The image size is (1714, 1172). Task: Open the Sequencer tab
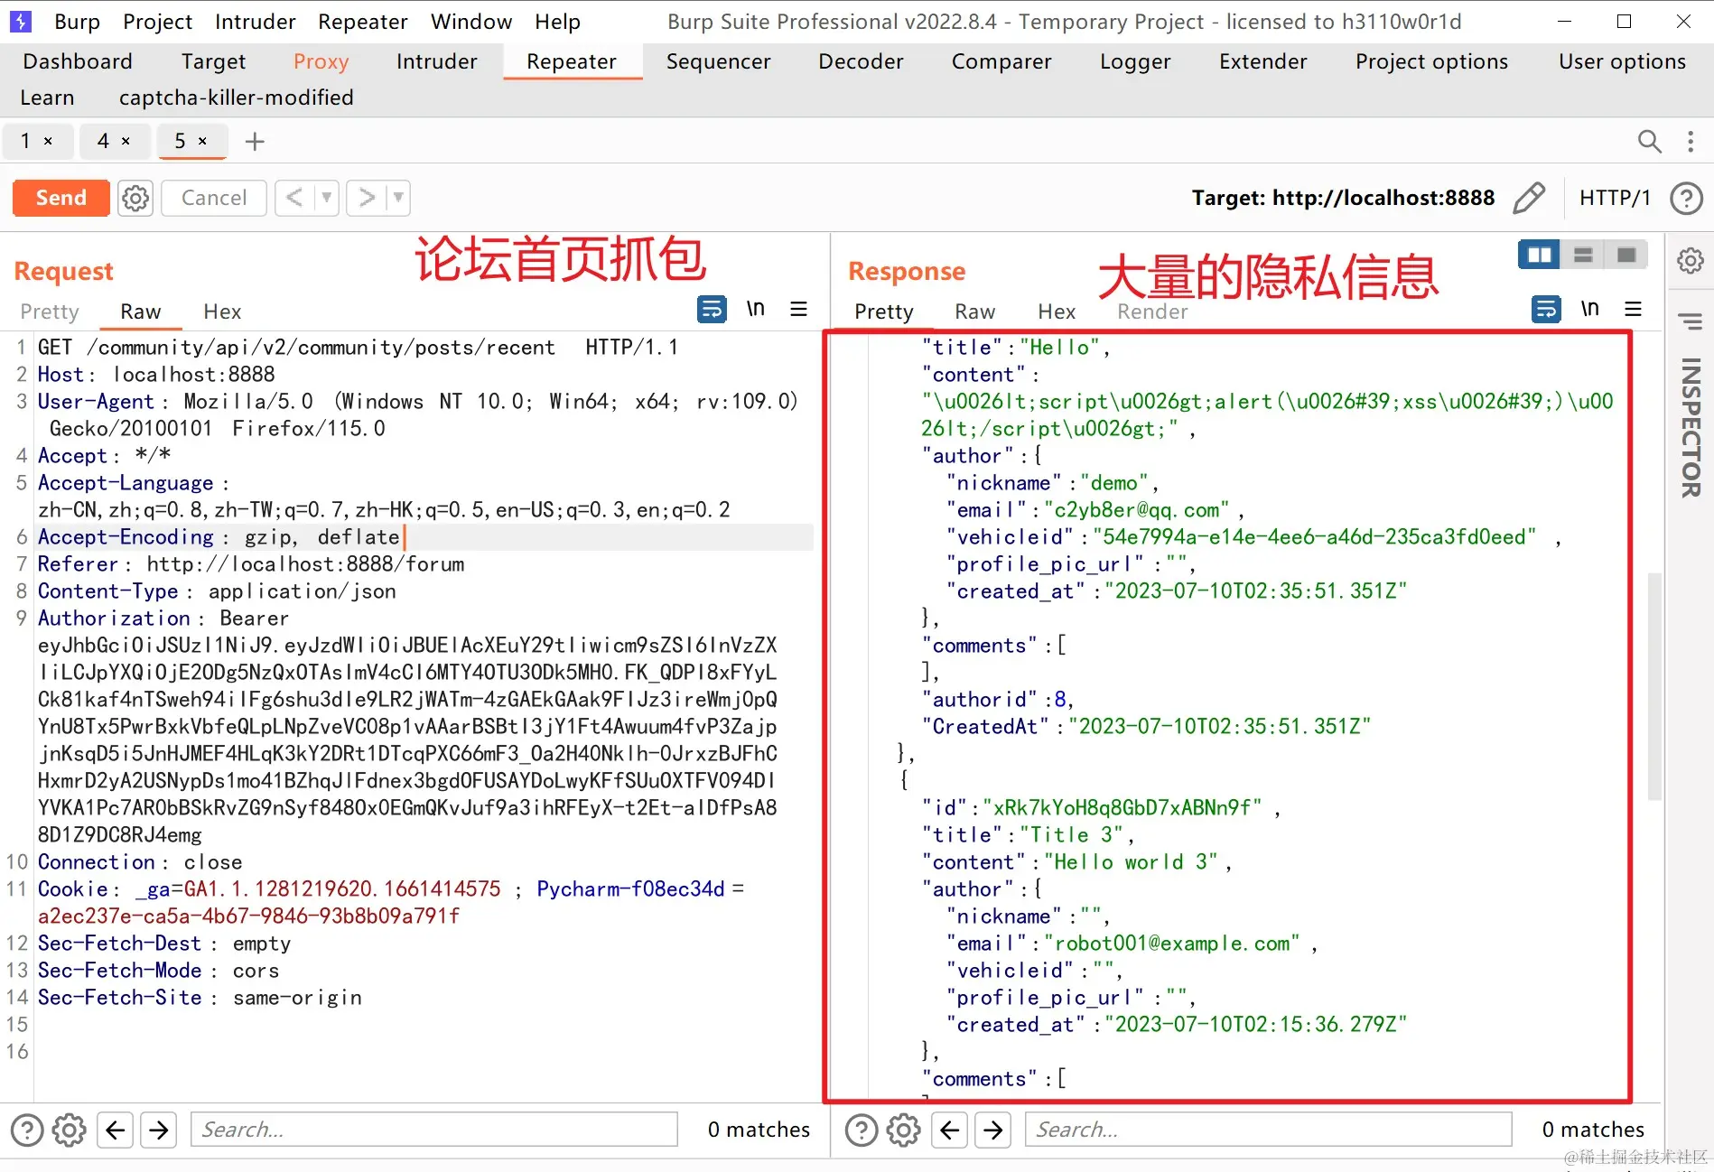click(x=719, y=61)
